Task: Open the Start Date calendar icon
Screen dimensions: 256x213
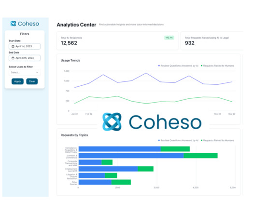Action: [13, 46]
